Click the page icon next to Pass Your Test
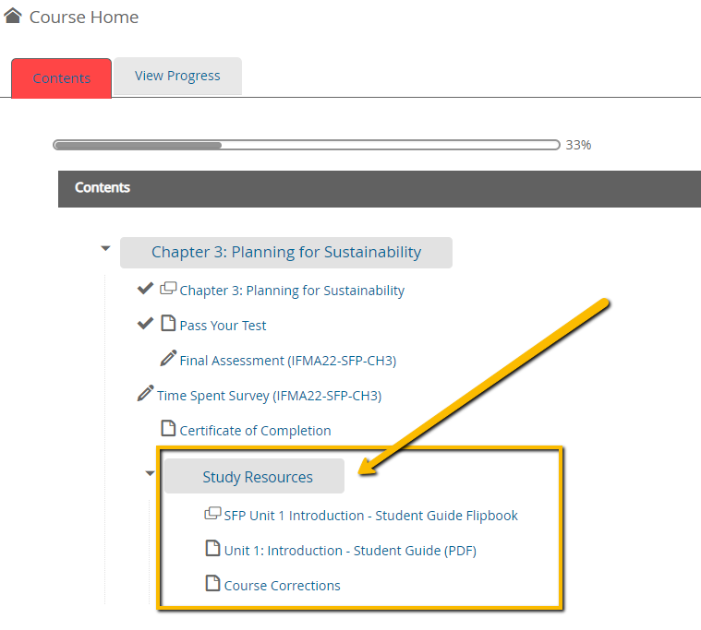 [x=168, y=323]
